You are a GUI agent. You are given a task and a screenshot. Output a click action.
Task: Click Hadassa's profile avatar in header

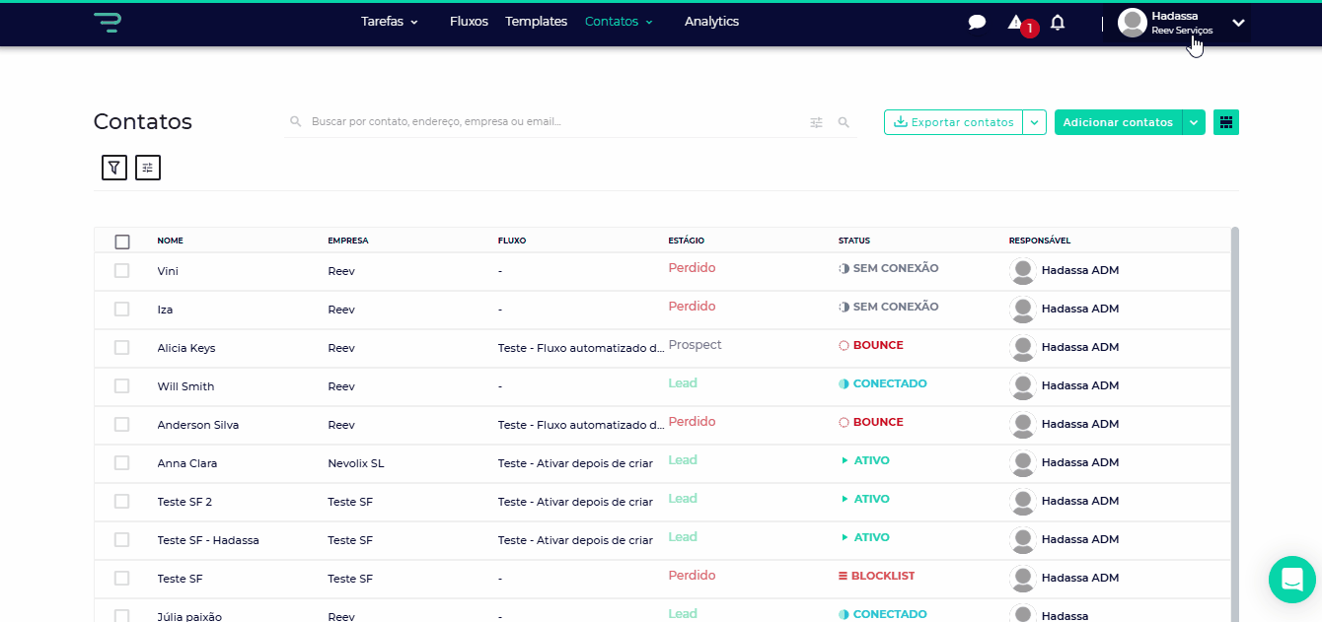(x=1133, y=23)
